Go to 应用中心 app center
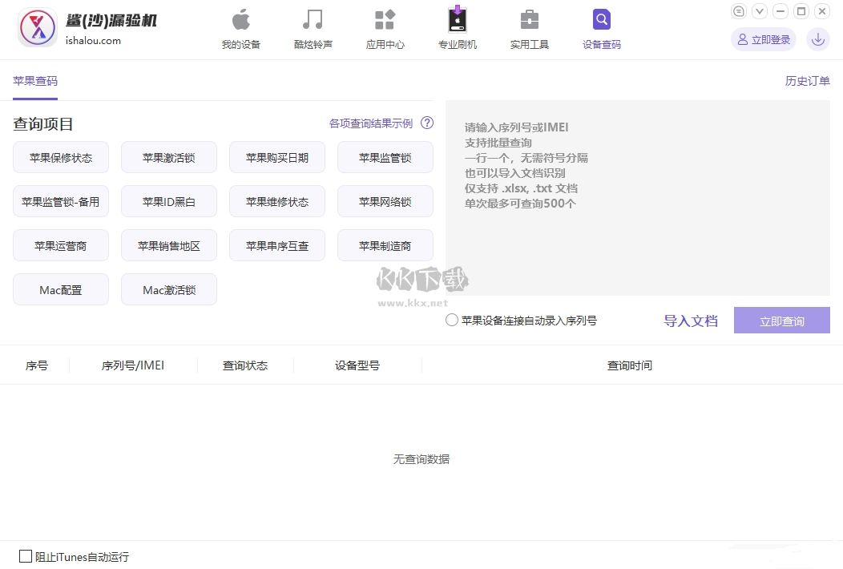The width and height of the screenshot is (843, 569). [385, 28]
